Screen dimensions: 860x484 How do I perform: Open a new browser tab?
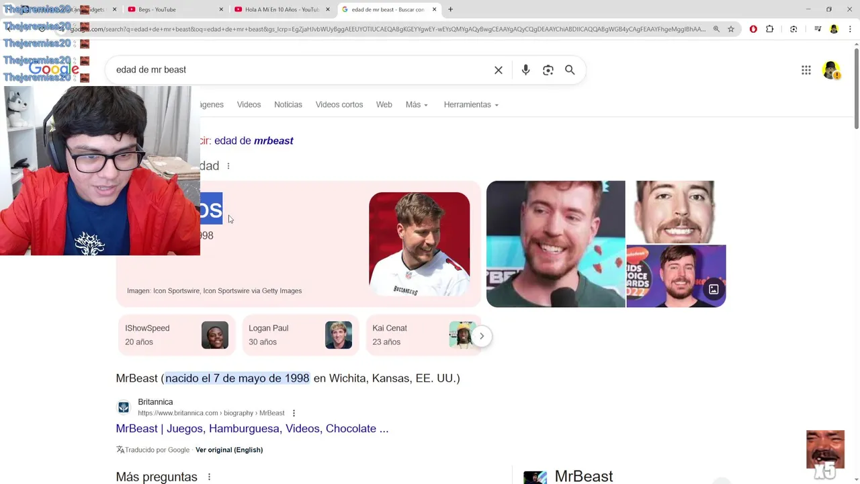click(450, 9)
